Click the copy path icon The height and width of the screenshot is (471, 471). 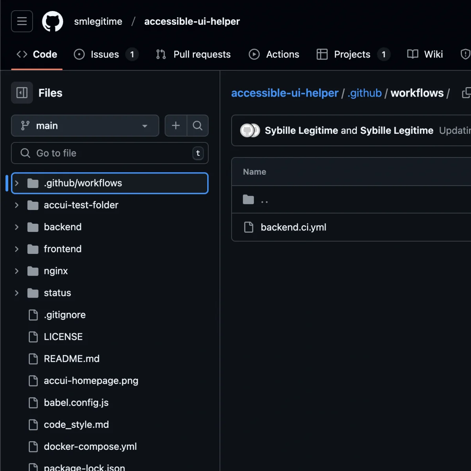[x=466, y=93]
